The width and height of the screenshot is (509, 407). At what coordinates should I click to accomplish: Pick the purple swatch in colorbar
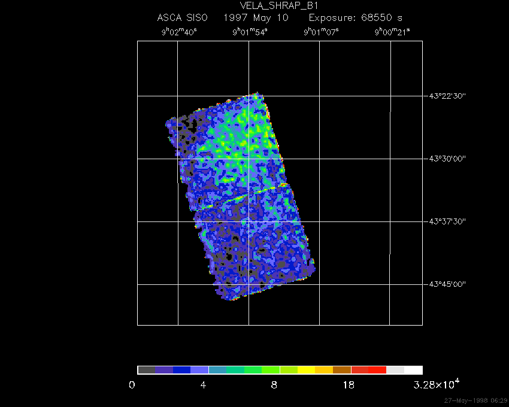pyautogui.click(x=164, y=370)
